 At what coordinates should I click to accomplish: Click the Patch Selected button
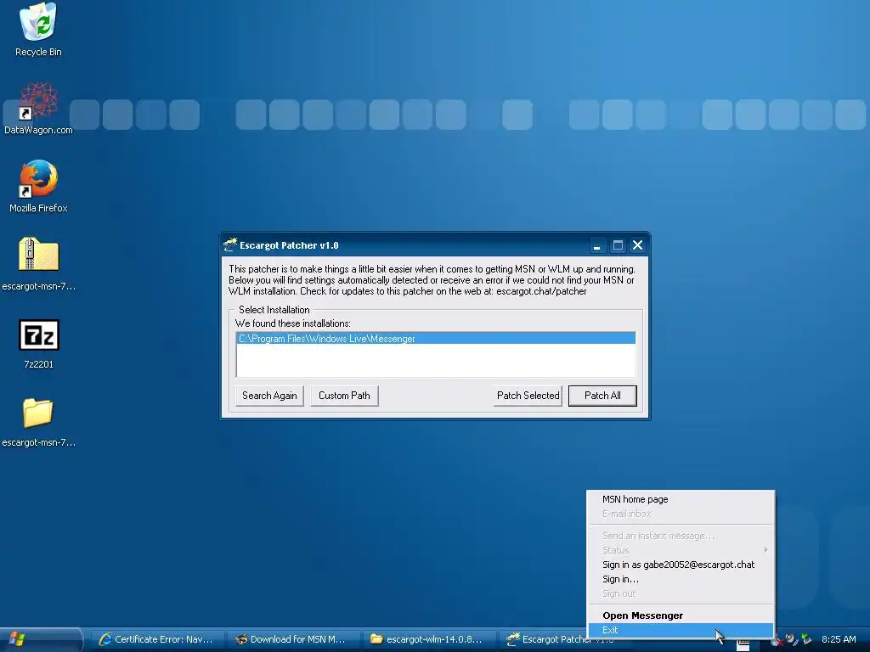[x=528, y=396]
